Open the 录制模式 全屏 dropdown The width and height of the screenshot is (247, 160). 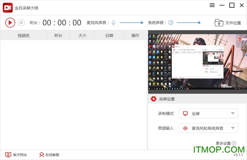click(208, 113)
